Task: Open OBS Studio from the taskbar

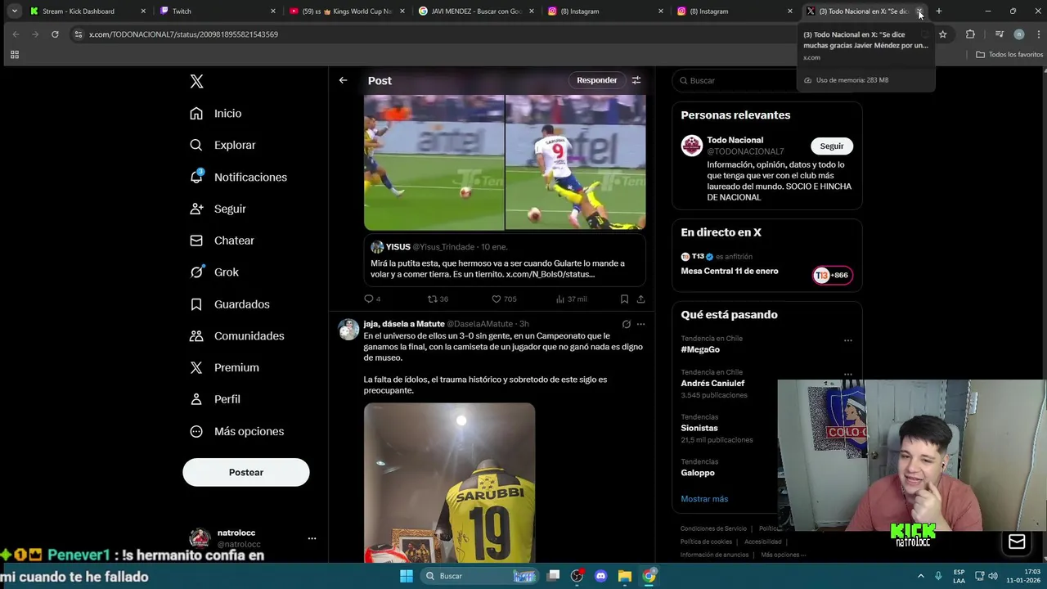Action: point(577,576)
